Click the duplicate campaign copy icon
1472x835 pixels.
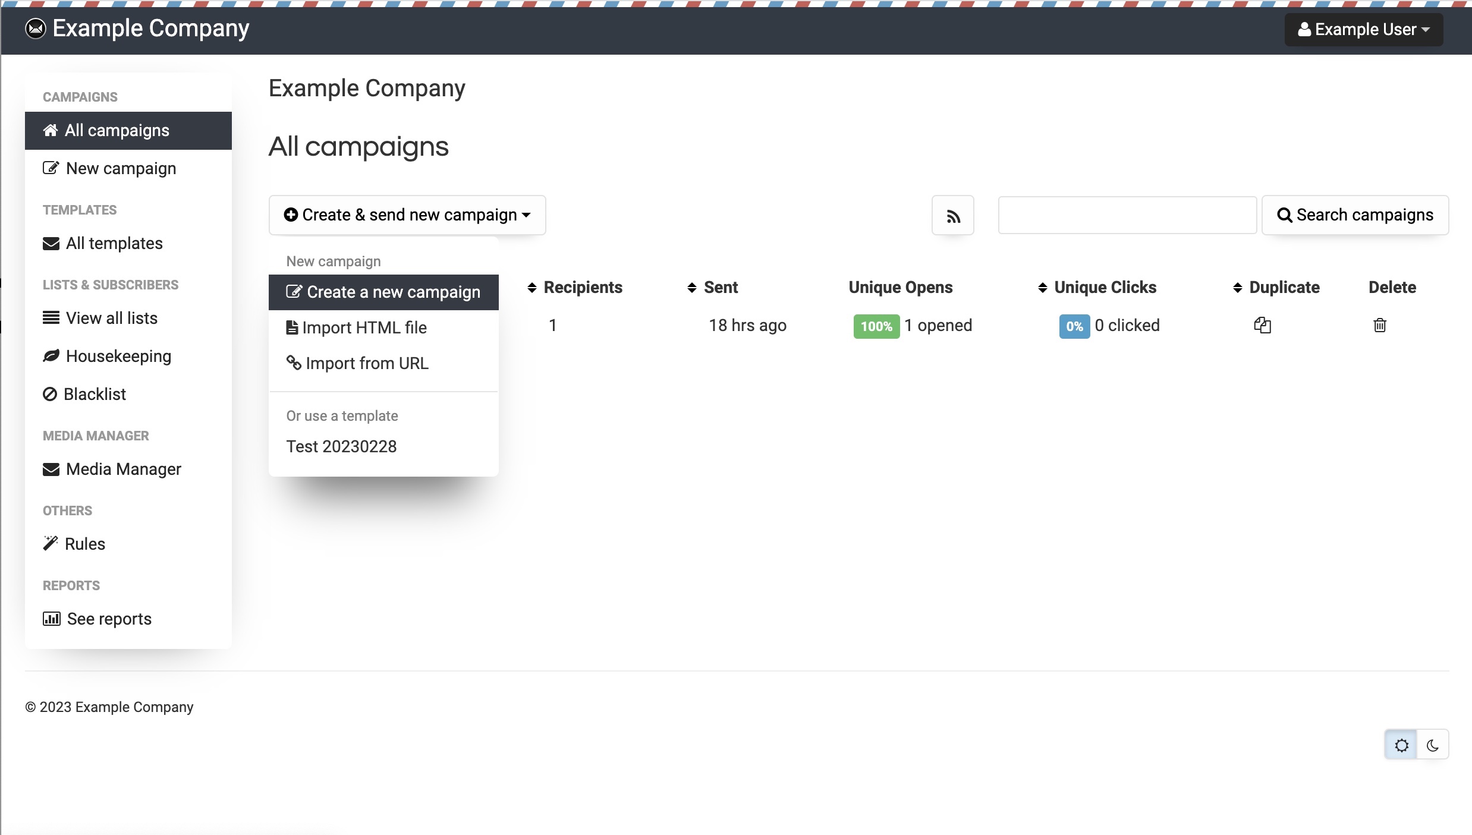[x=1263, y=325]
